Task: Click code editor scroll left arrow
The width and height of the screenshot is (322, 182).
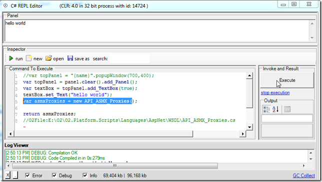Action: coord(10,134)
